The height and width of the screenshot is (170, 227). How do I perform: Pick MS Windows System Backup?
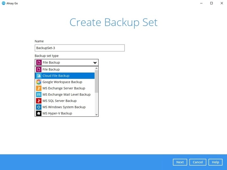65,107
